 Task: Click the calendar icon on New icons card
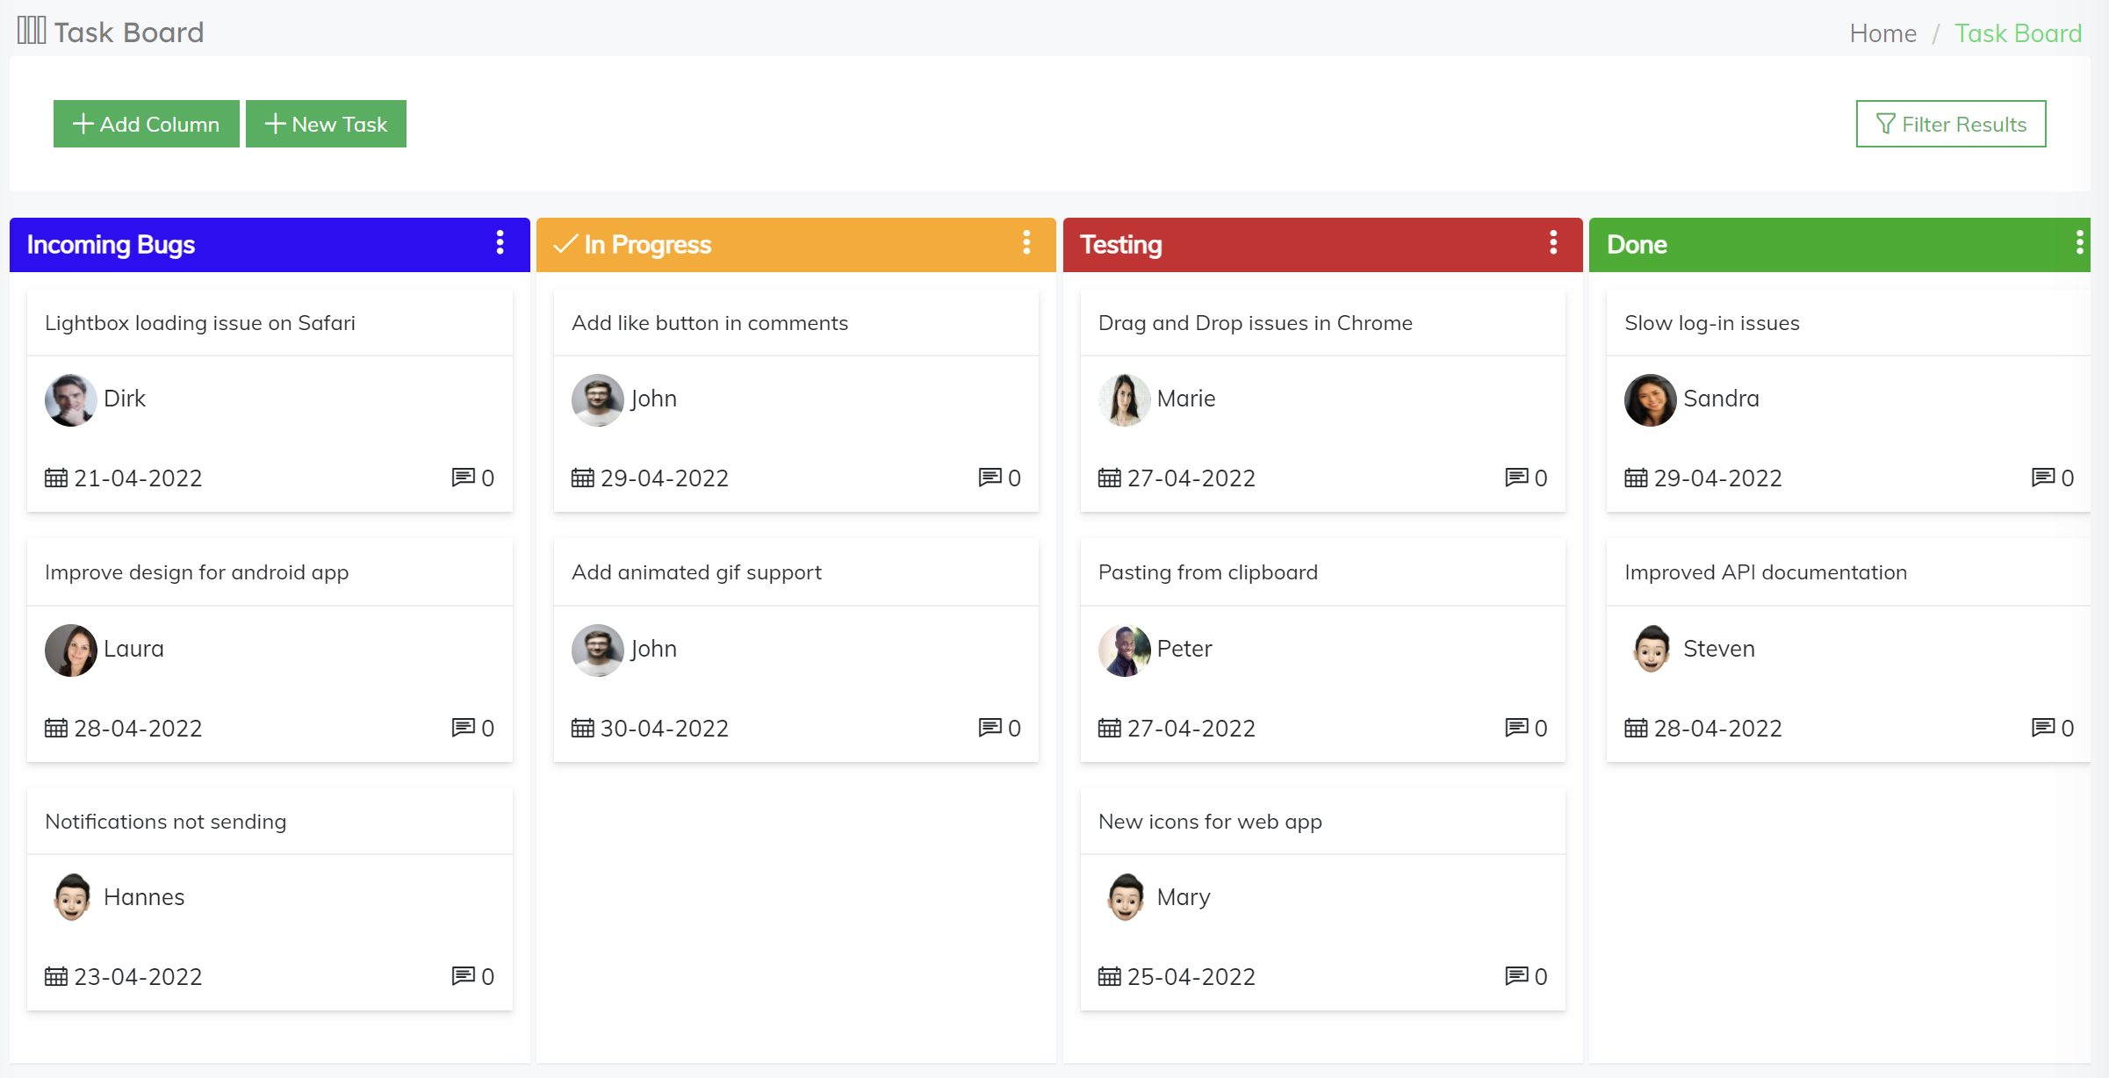click(x=1110, y=976)
